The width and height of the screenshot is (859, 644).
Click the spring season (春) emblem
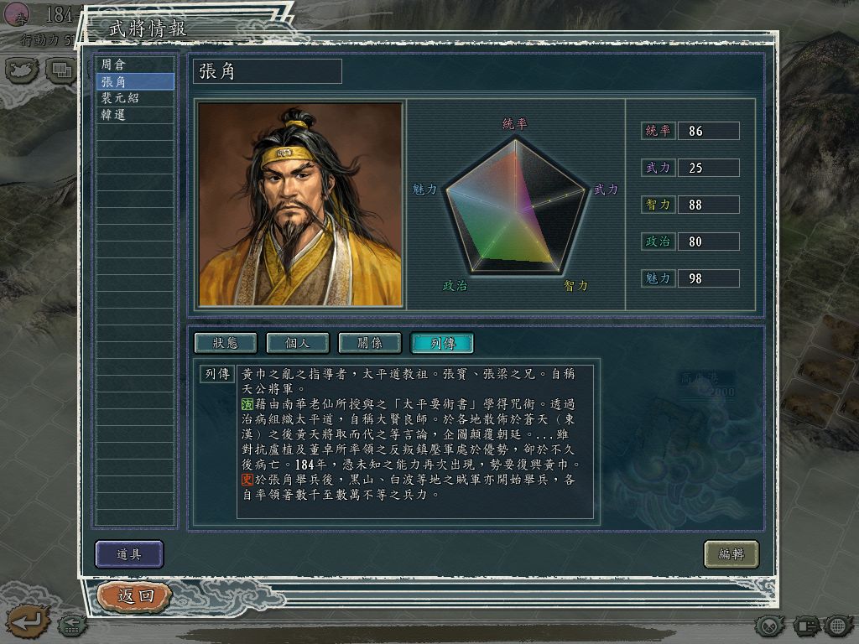click(18, 15)
